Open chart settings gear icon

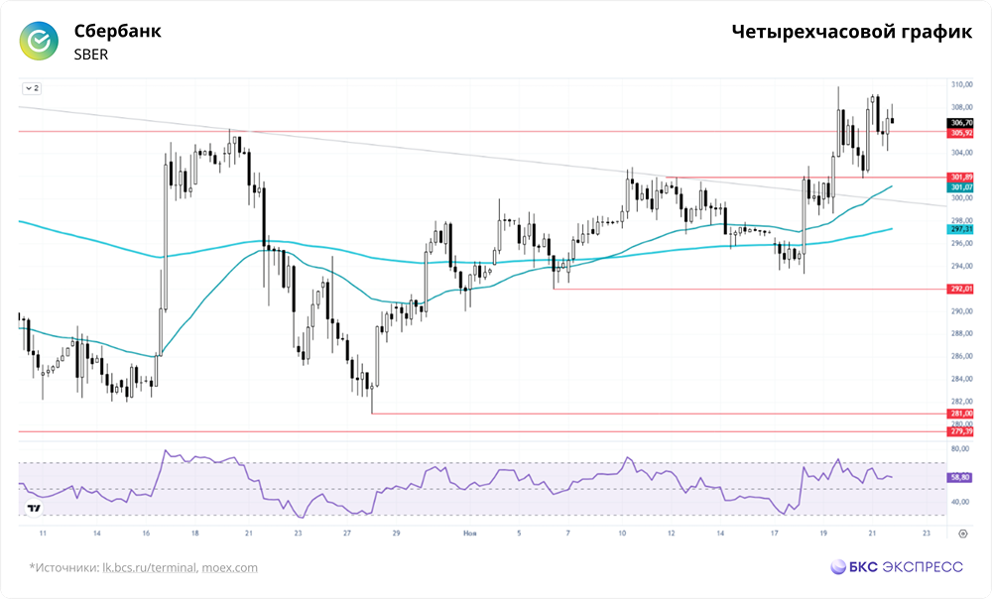[x=963, y=534]
